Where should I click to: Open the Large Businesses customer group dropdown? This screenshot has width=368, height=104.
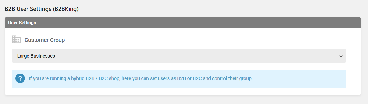tap(179, 56)
